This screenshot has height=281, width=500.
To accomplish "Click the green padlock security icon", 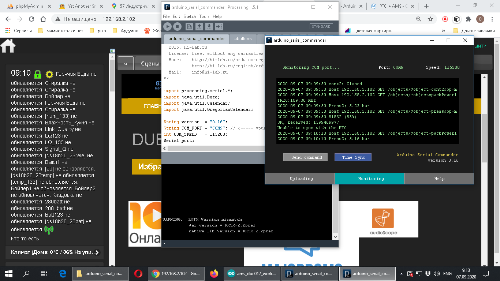I will (37, 74).
